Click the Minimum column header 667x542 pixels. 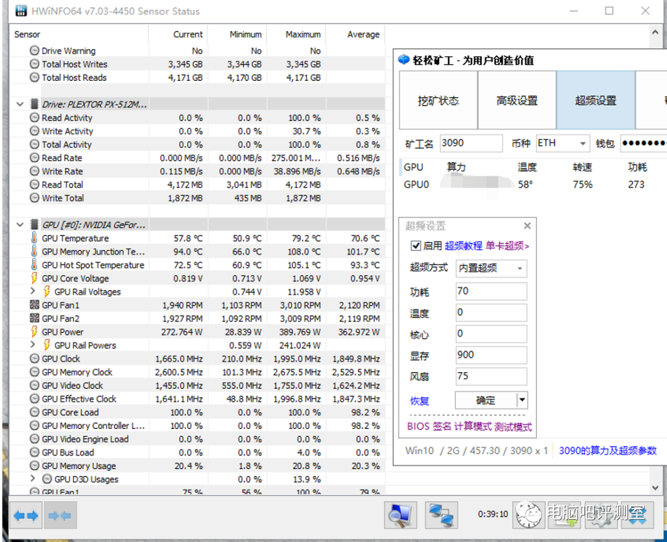(x=245, y=35)
